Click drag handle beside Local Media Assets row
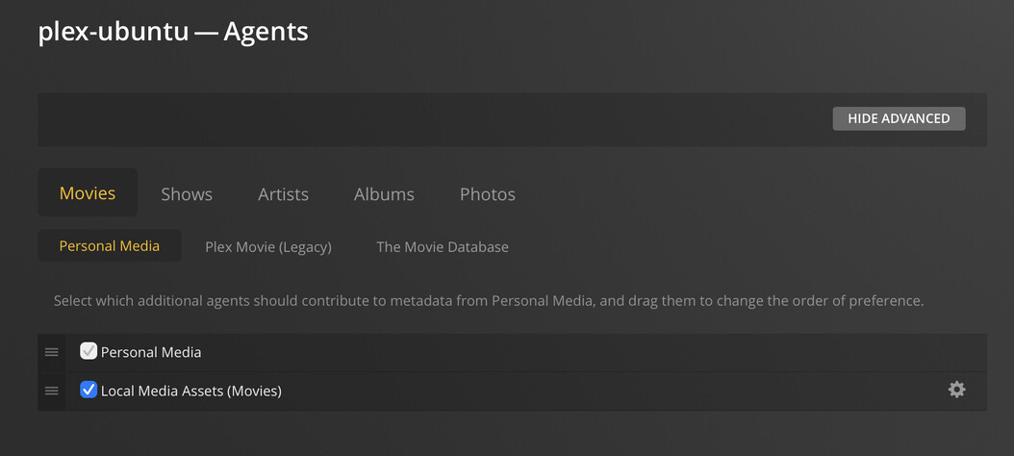The width and height of the screenshot is (1014, 456). click(52, 391)
